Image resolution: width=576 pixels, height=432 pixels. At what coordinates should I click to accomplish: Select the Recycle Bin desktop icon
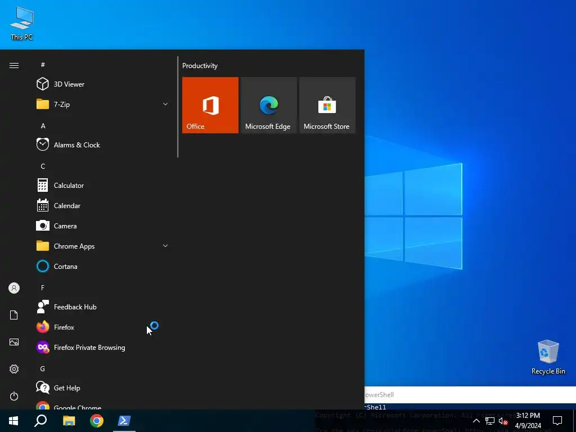click(548, 357)
